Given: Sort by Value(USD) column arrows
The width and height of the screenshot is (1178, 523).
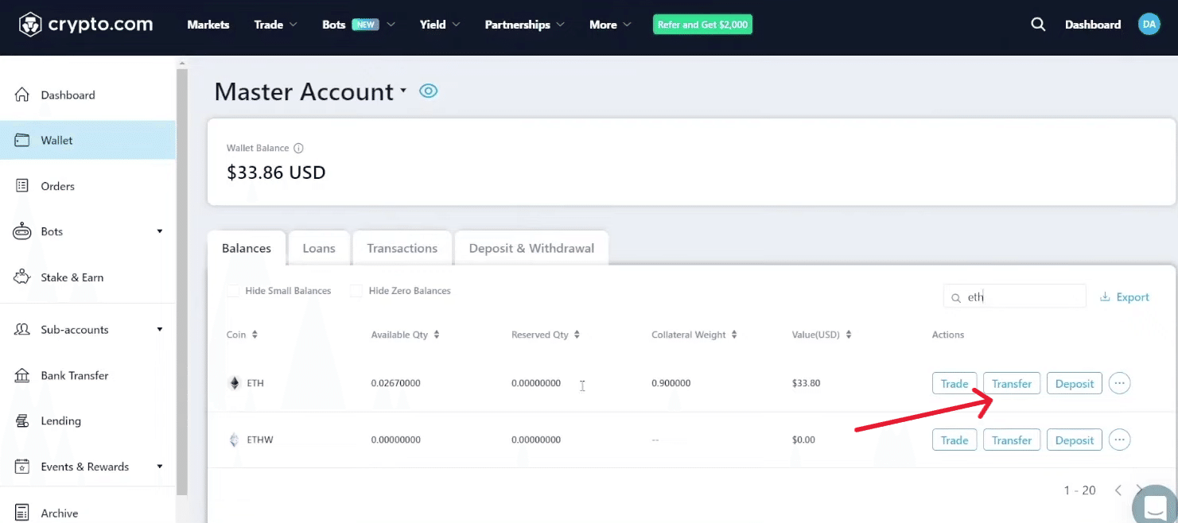Looking at the screenshot, I should 849,335.
